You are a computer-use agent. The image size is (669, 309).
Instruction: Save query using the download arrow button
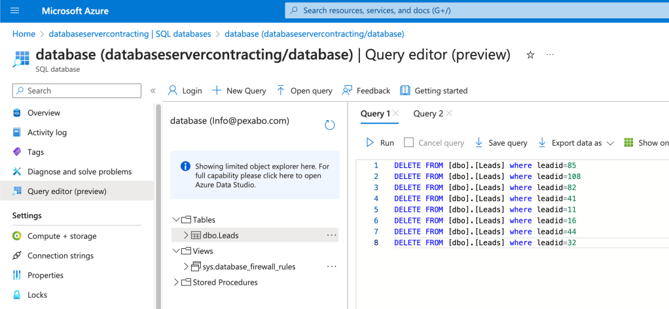tap(501, 142)
